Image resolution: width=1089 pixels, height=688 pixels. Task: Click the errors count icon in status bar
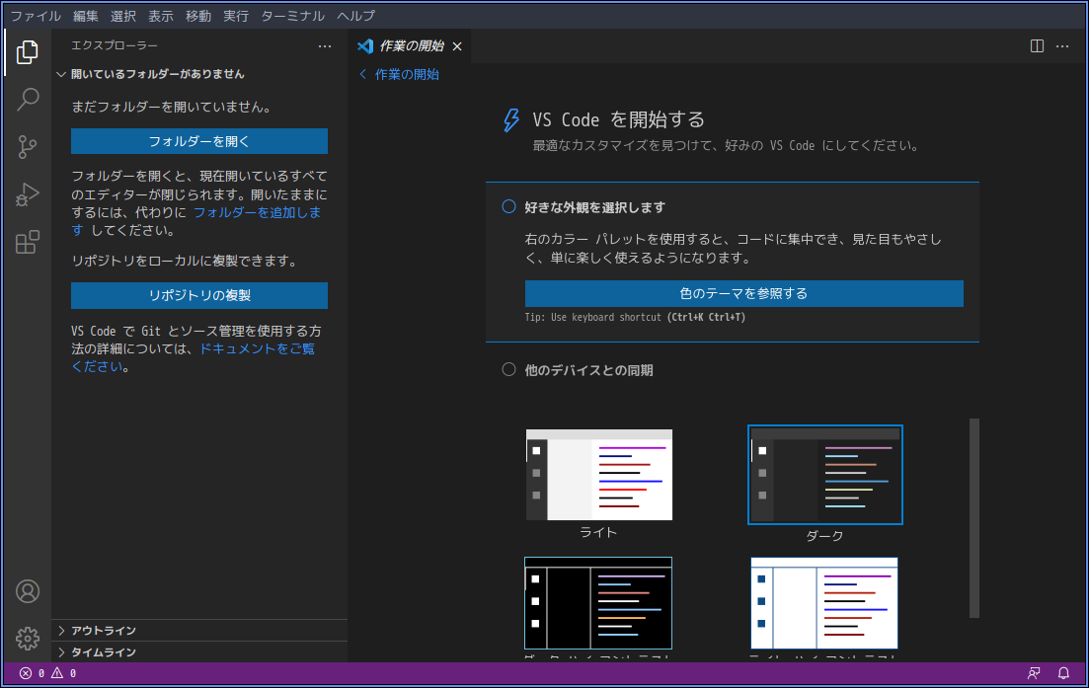click(26, 673)
